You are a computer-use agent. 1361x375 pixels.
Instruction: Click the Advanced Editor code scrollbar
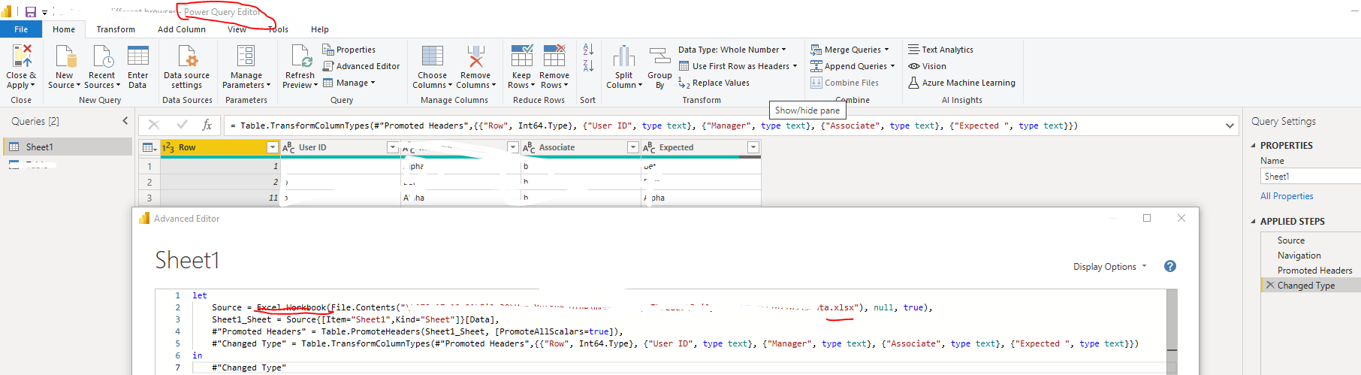click(1172, 331)
